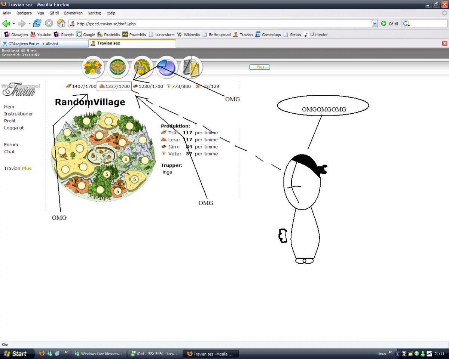This screenshot has width=449, height=359.
Task: Open the Instruktioner link
Action: point(18,114)
